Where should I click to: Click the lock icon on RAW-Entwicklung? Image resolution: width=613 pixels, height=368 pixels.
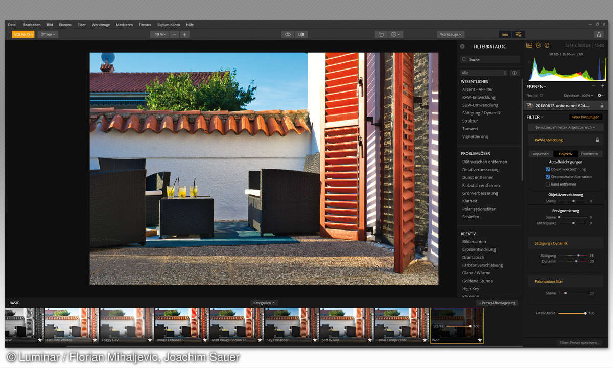point(597,140)
